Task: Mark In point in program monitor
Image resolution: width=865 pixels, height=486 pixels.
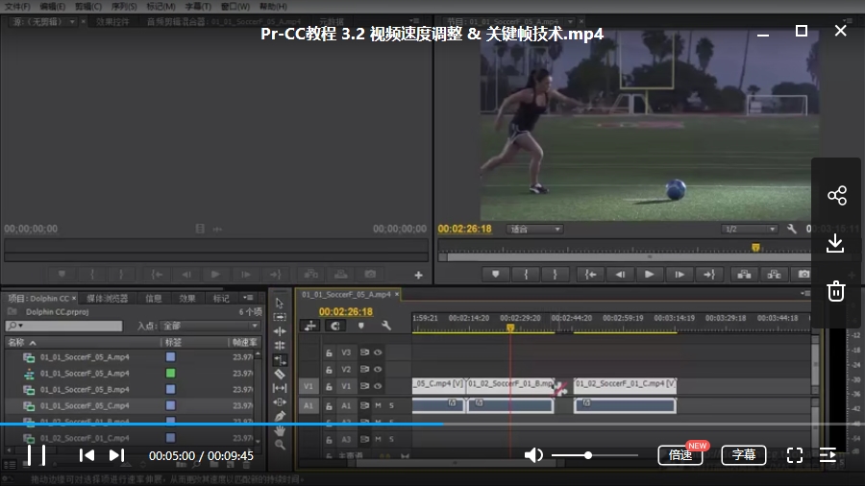Action: click(526, 274)
